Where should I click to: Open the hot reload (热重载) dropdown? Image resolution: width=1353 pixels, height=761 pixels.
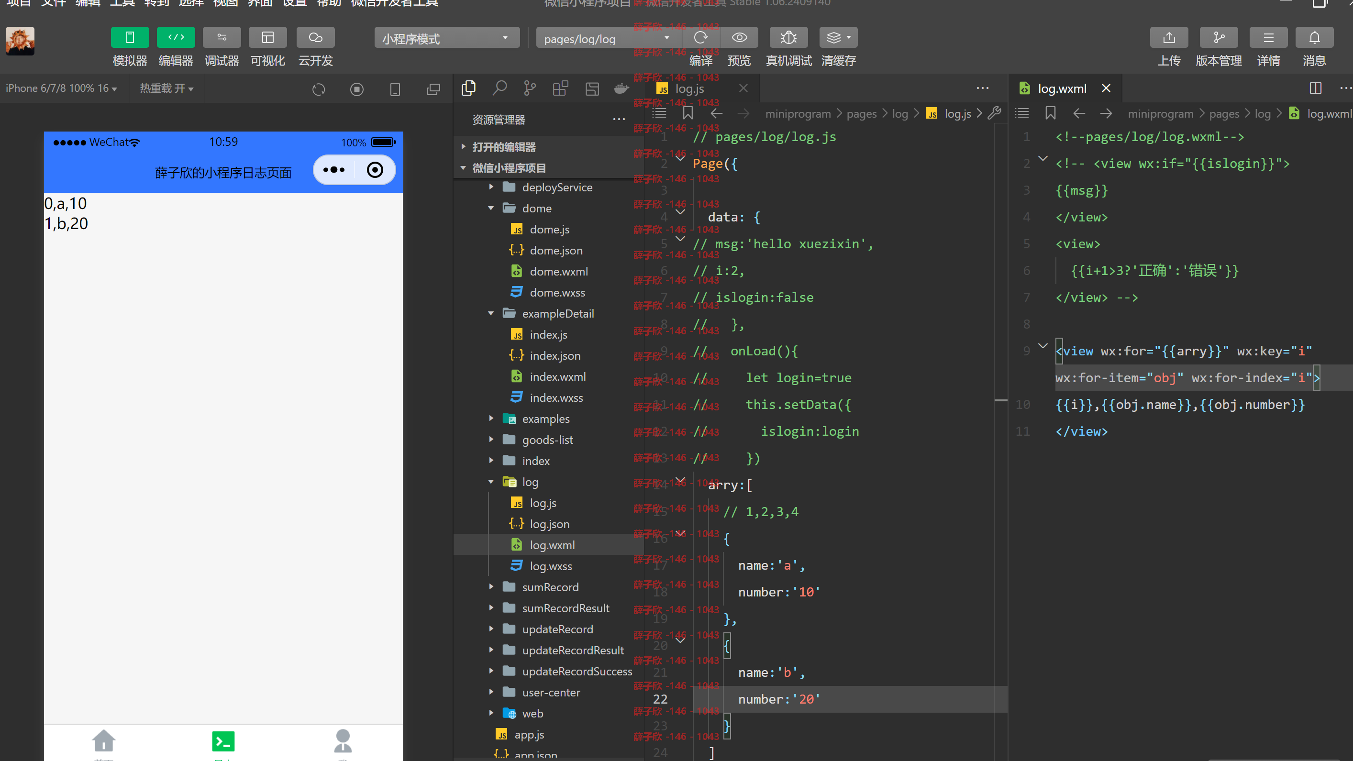point(166,88)
